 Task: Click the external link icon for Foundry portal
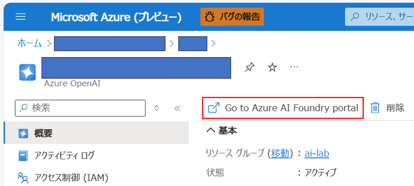[x=214, y=108]
